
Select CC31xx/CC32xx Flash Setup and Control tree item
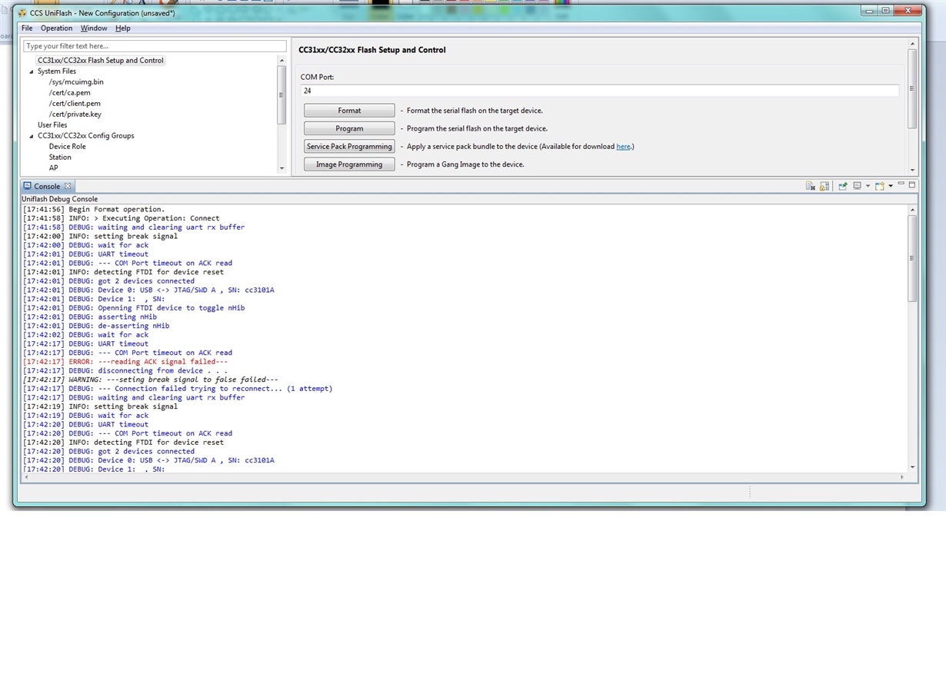tap(100, 60)
